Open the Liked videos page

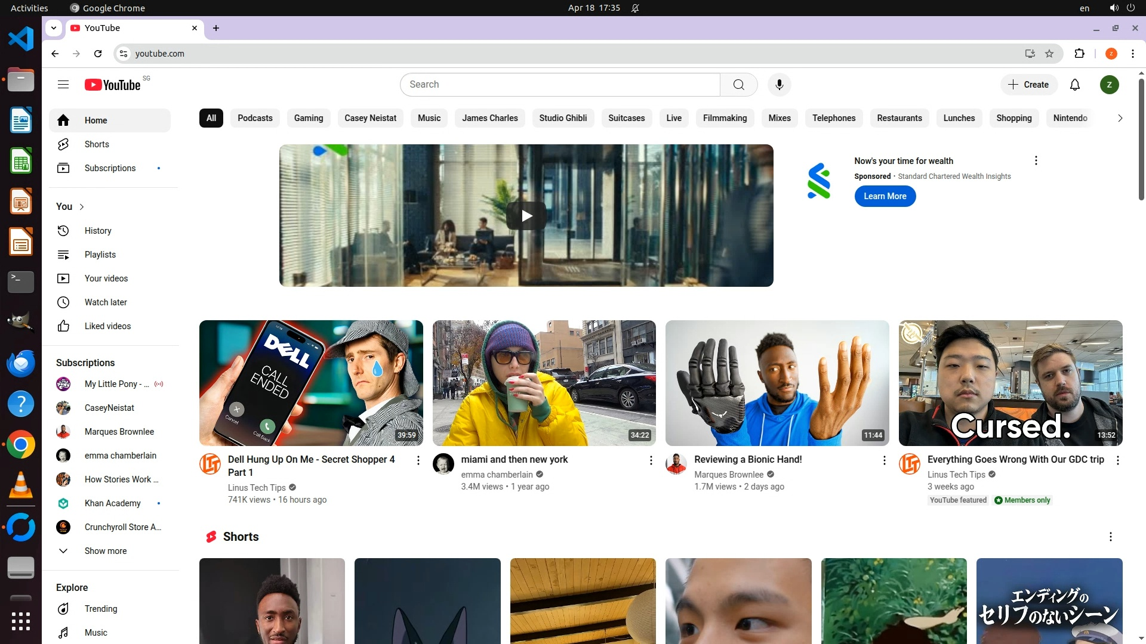[107, 326]
